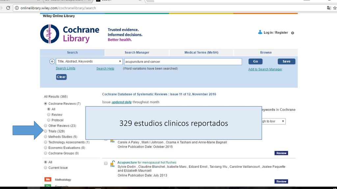The width and height of the screenshot is (337, 189).
Task: Open 'Acupuncture for menopausal hot flushes' review
Action: tap(147, 162)
